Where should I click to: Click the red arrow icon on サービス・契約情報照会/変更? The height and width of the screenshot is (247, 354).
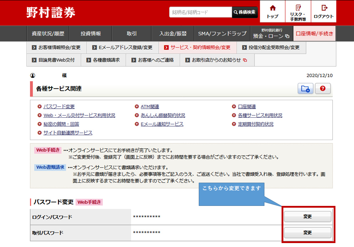[x=166, y=48]
